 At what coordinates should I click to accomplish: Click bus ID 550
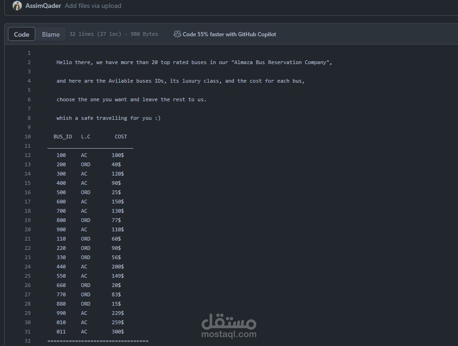point(61,276)
